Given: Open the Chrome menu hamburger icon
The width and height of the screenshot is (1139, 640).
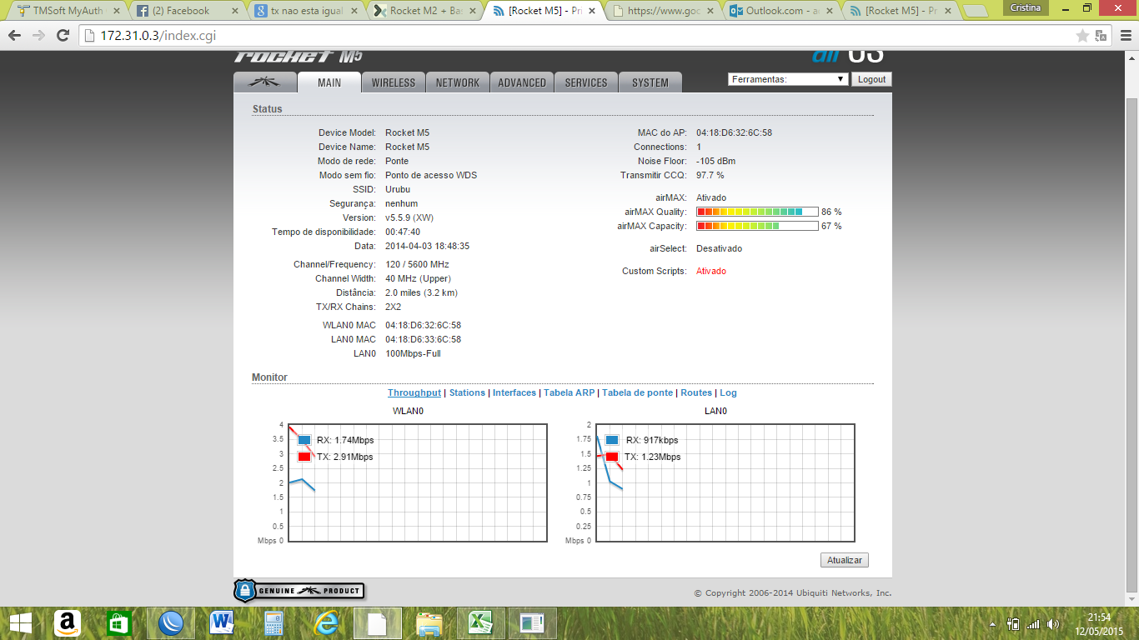Looking at the screenshot, I should pyautogui.click(x=1124, y=36).
